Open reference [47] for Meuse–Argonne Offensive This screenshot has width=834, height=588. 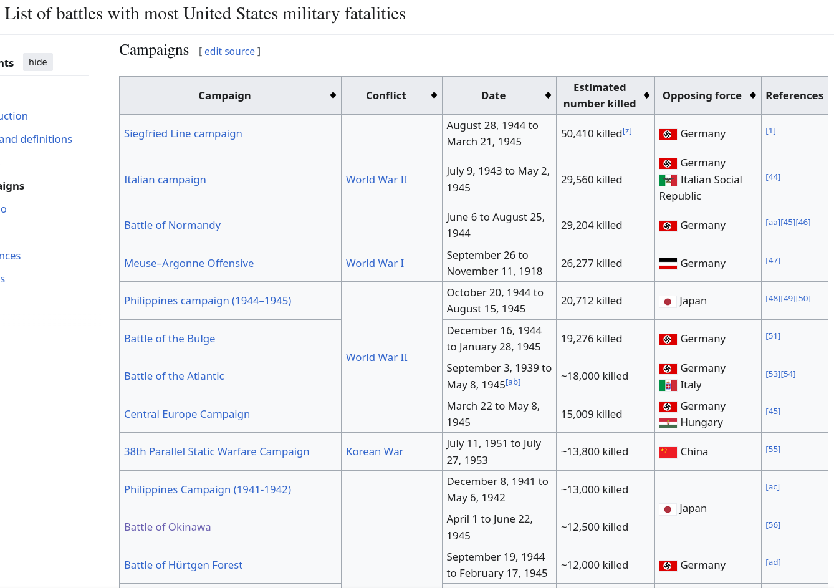[773, 261]
